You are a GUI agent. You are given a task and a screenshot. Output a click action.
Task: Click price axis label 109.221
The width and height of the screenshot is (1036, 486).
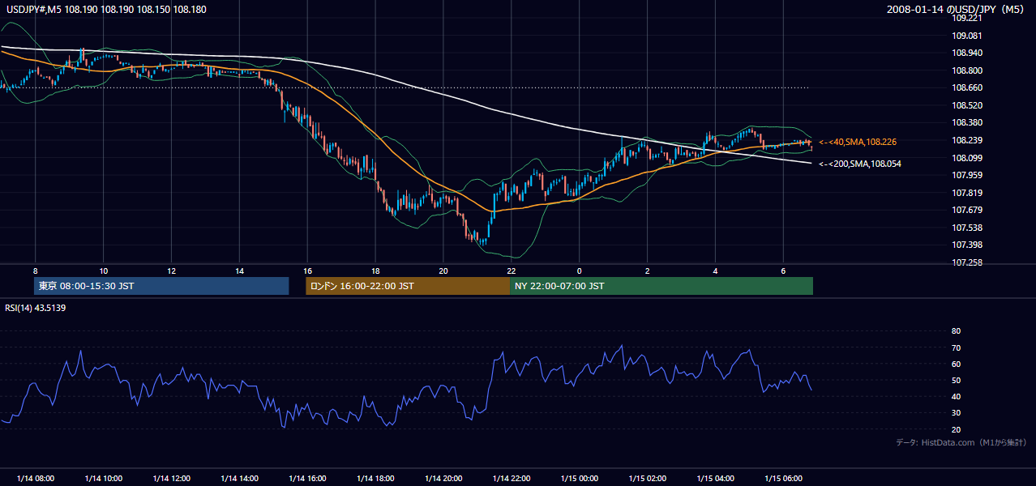click(967, 18)
